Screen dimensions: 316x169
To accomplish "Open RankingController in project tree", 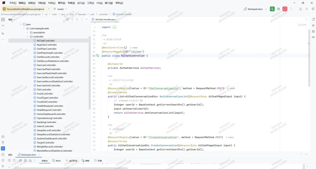I will click(x=47, y=122).
